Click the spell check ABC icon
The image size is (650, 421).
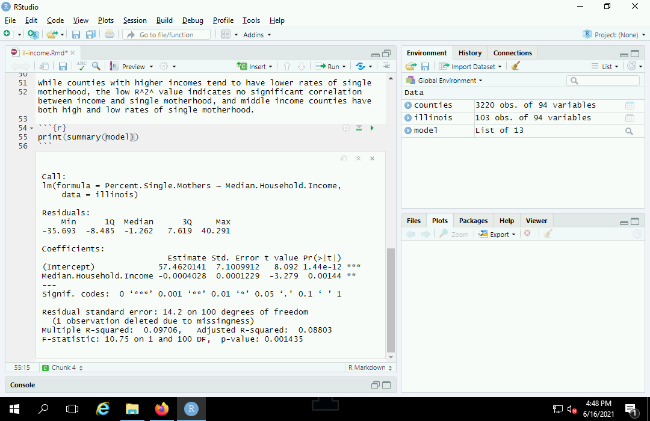[x=82, y=66]
